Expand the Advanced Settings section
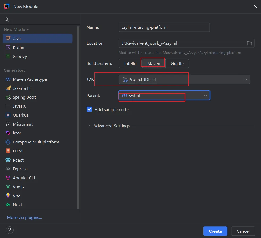 89,126
